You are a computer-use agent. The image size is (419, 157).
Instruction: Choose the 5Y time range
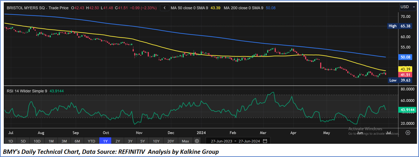pos(142,141)
